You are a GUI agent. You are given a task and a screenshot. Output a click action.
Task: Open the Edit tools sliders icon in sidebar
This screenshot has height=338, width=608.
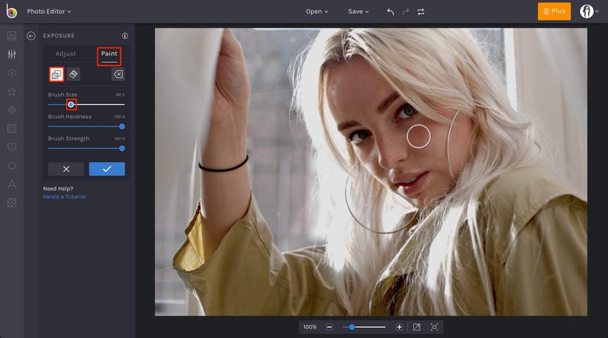[x=12, y=54]
